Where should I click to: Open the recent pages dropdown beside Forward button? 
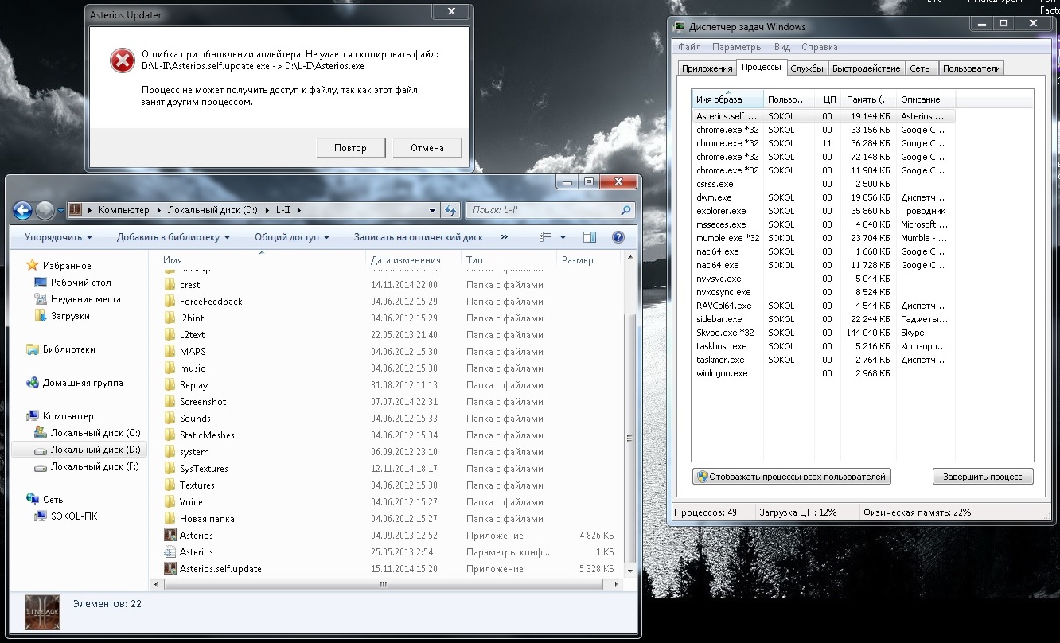pos(59,211)
